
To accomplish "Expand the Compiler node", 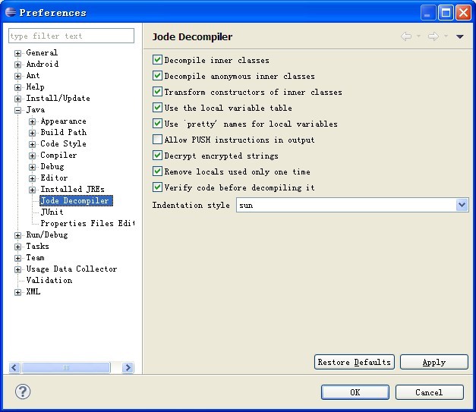I will [32, 156].
